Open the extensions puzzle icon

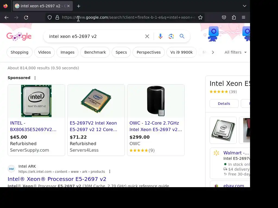click(234, 17)
